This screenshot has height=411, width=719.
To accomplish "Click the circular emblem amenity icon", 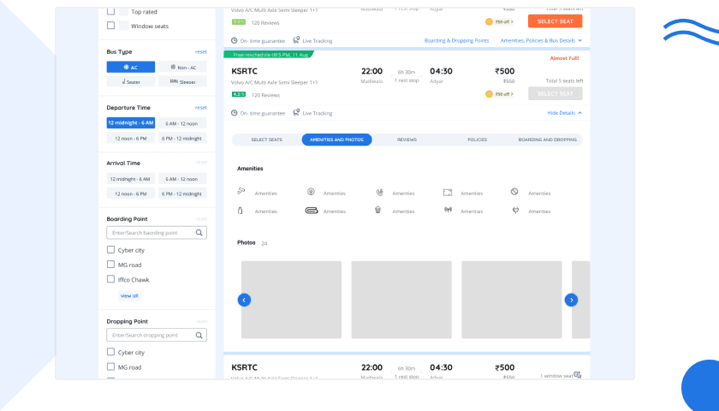I will tap(311, 192).
